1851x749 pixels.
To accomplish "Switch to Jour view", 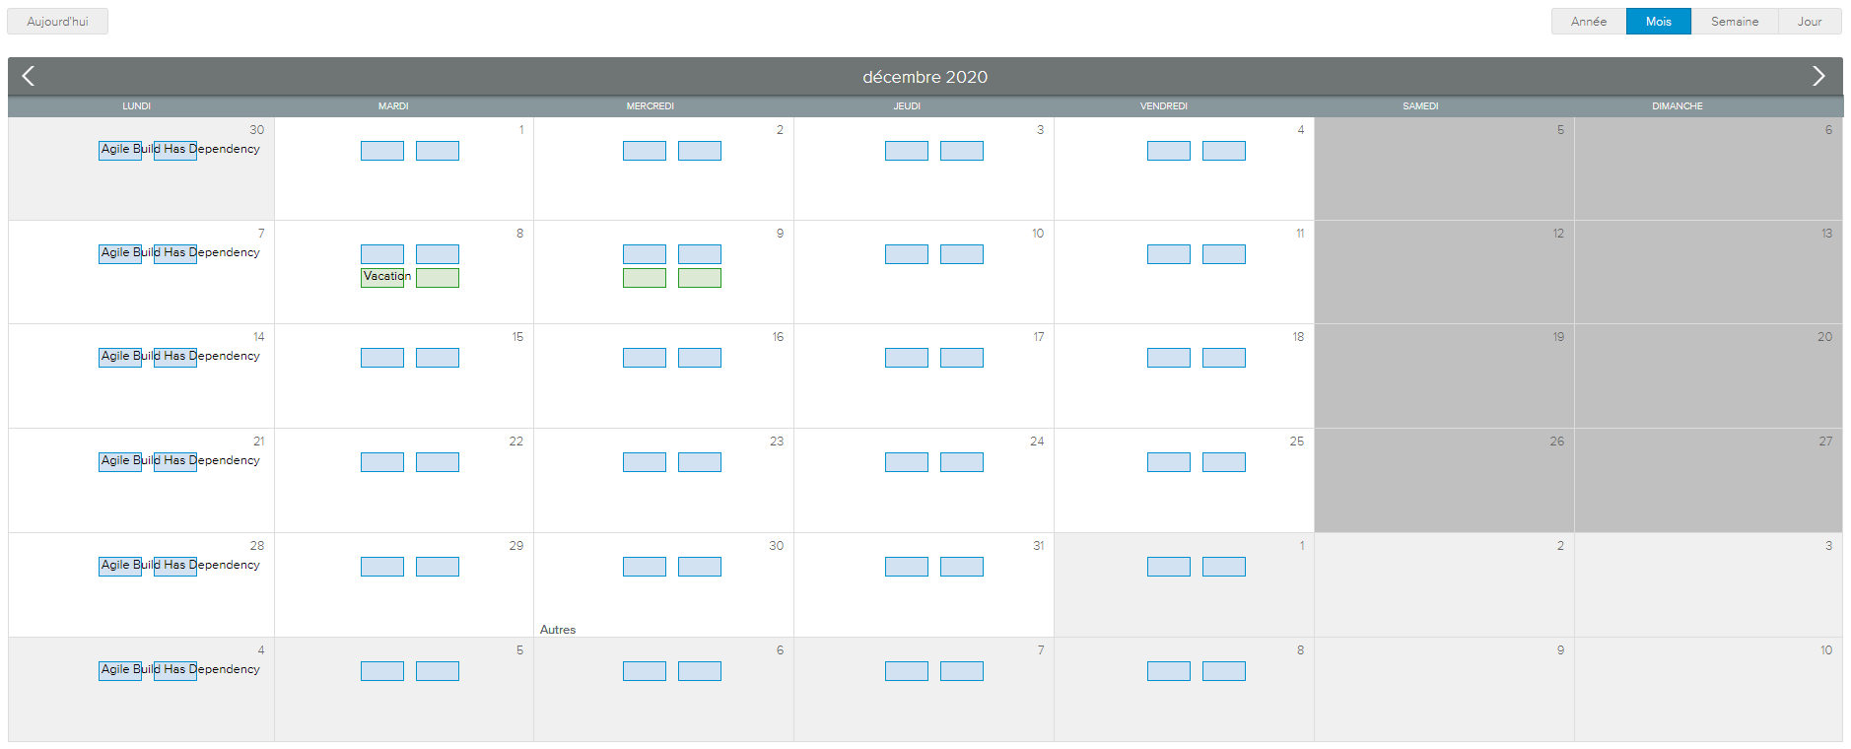I will [x=1809, y=22].
